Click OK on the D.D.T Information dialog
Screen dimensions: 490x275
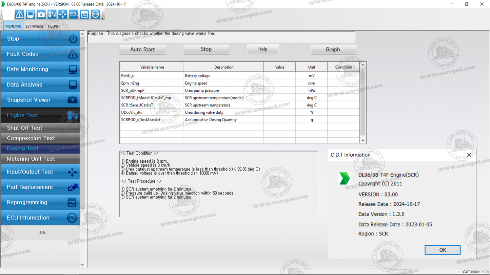click(442, 250)
